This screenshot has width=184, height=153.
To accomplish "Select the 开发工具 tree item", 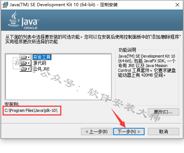I will click(x=42, y=57).
